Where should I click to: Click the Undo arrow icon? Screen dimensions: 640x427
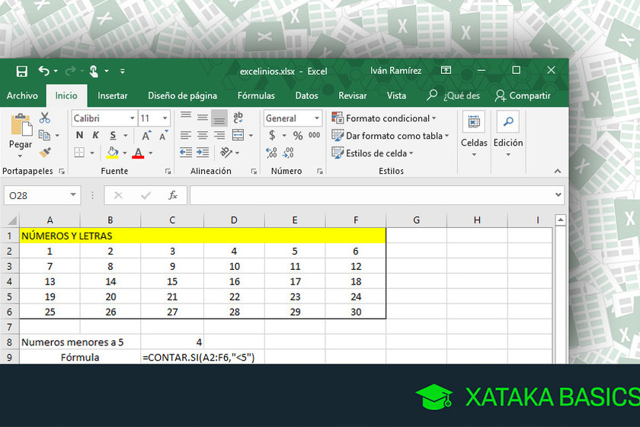(43, 71)
